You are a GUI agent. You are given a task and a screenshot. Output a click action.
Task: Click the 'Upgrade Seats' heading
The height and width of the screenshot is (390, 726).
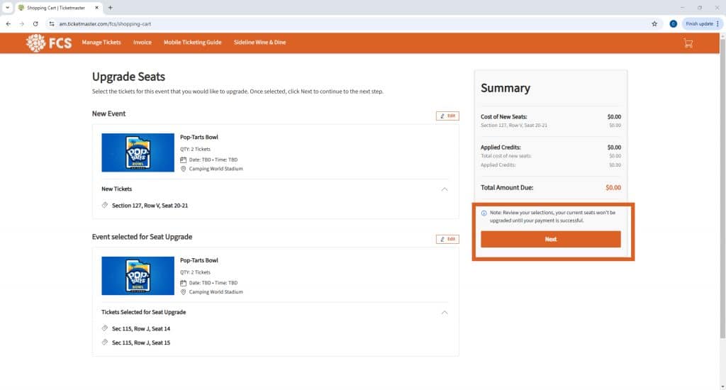[x=129, y=77]
